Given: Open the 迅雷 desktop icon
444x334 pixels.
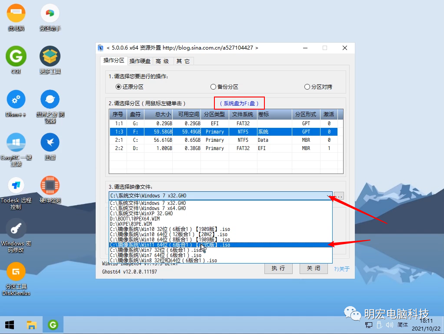Looking at the screenshot, I should point(50,147).
